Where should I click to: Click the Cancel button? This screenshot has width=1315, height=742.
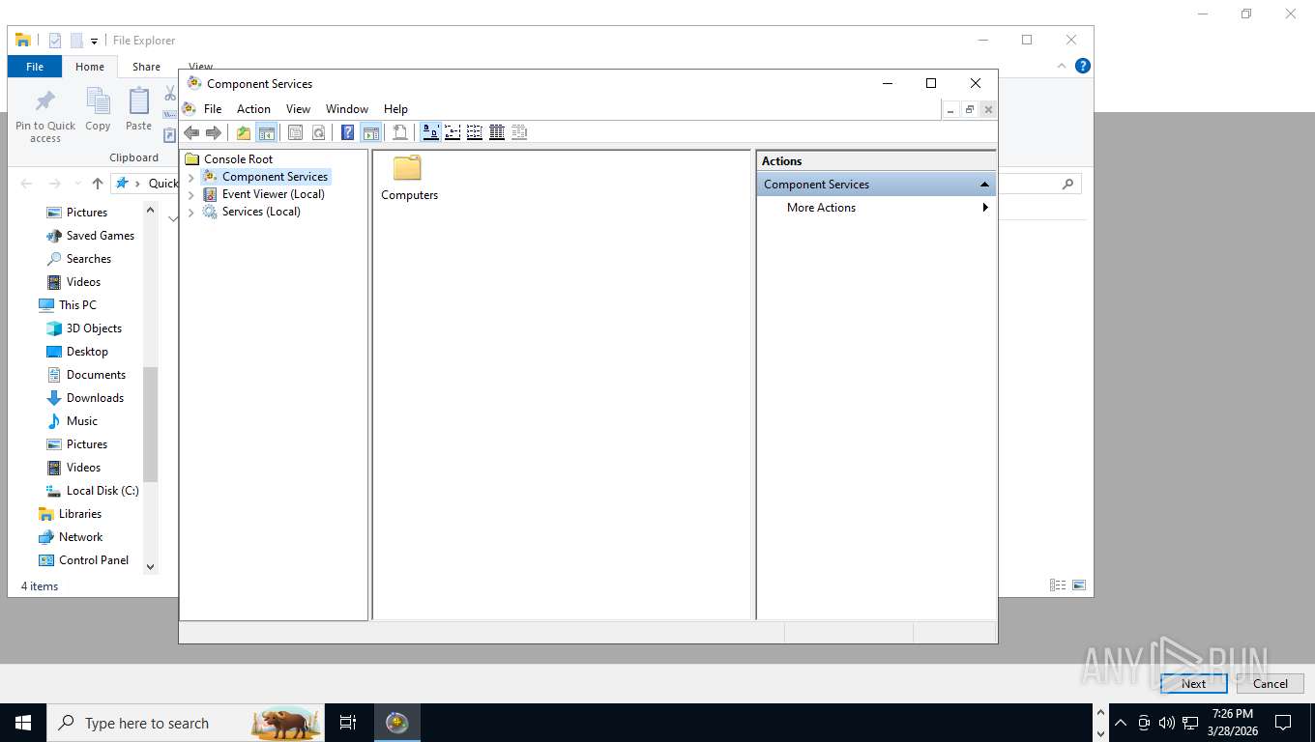point(1270,684)
